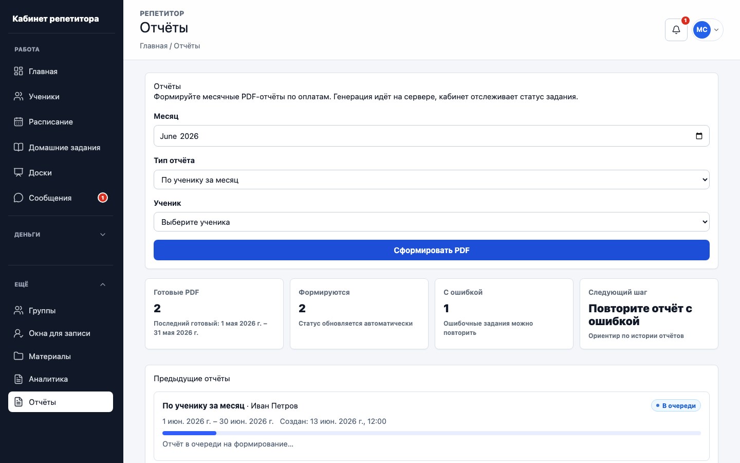740x463 pixels.
Task: Click the С ошибкой stat card
Action: point(504,314)
